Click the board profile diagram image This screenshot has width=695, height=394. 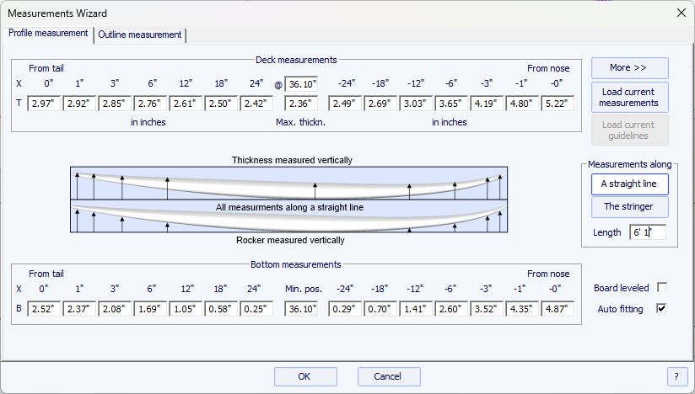pos(289,200)
